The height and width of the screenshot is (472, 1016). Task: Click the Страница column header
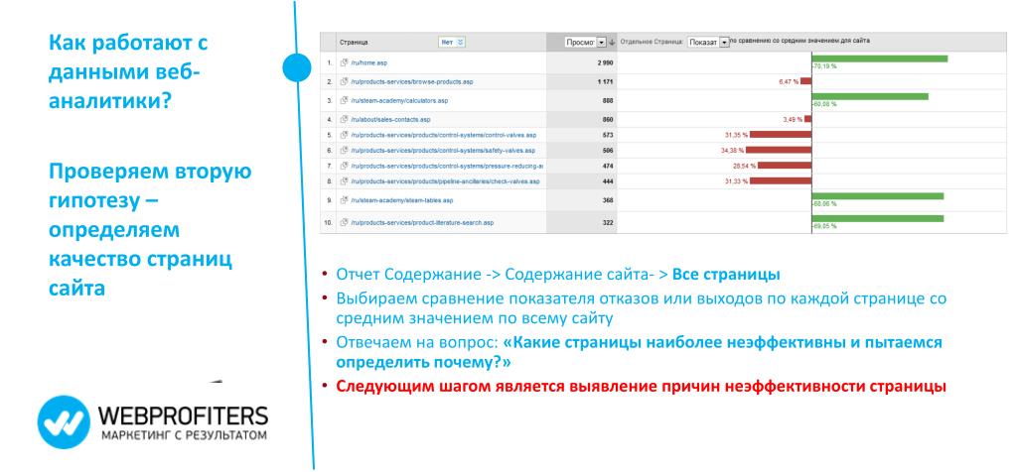pos(354,42)
